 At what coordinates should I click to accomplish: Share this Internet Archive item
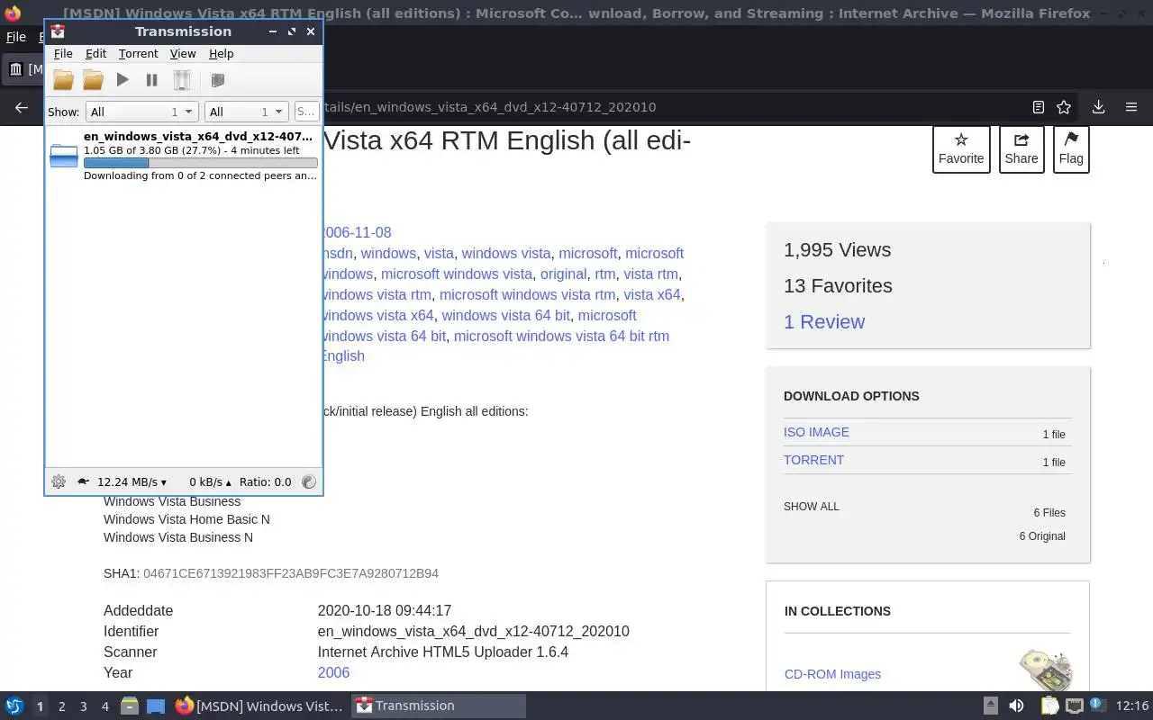pyautogui.click(x=1021, y=149)
